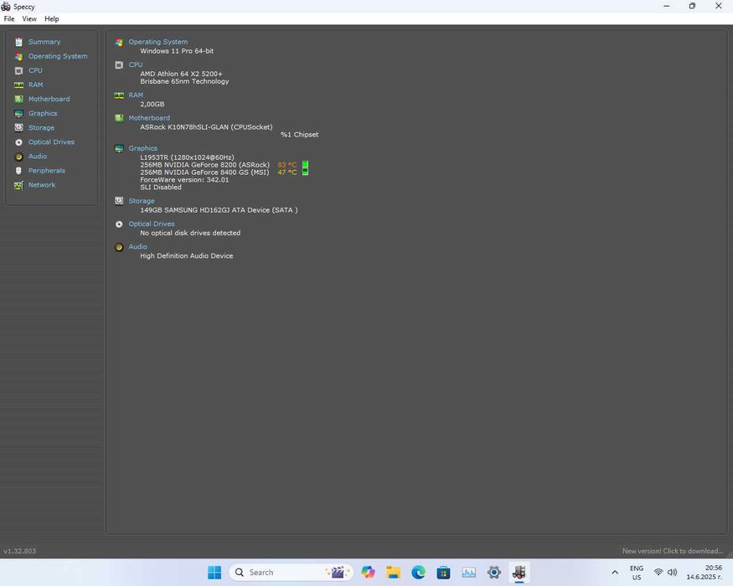Click the taskbar Search box

click(291, 573)
